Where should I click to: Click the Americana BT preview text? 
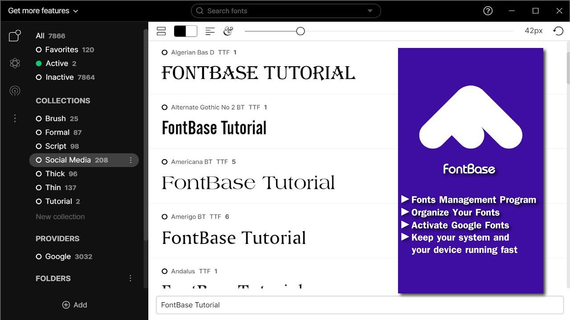point(248,183)
